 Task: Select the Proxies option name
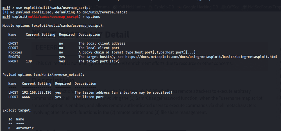(15, 52)
